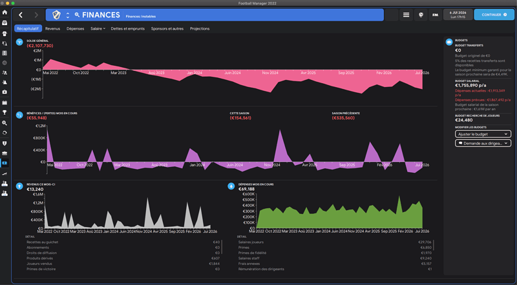Screen dimensions: 517x285
Task: Click the globe World icon in top bar
Action: coord(421,14)
